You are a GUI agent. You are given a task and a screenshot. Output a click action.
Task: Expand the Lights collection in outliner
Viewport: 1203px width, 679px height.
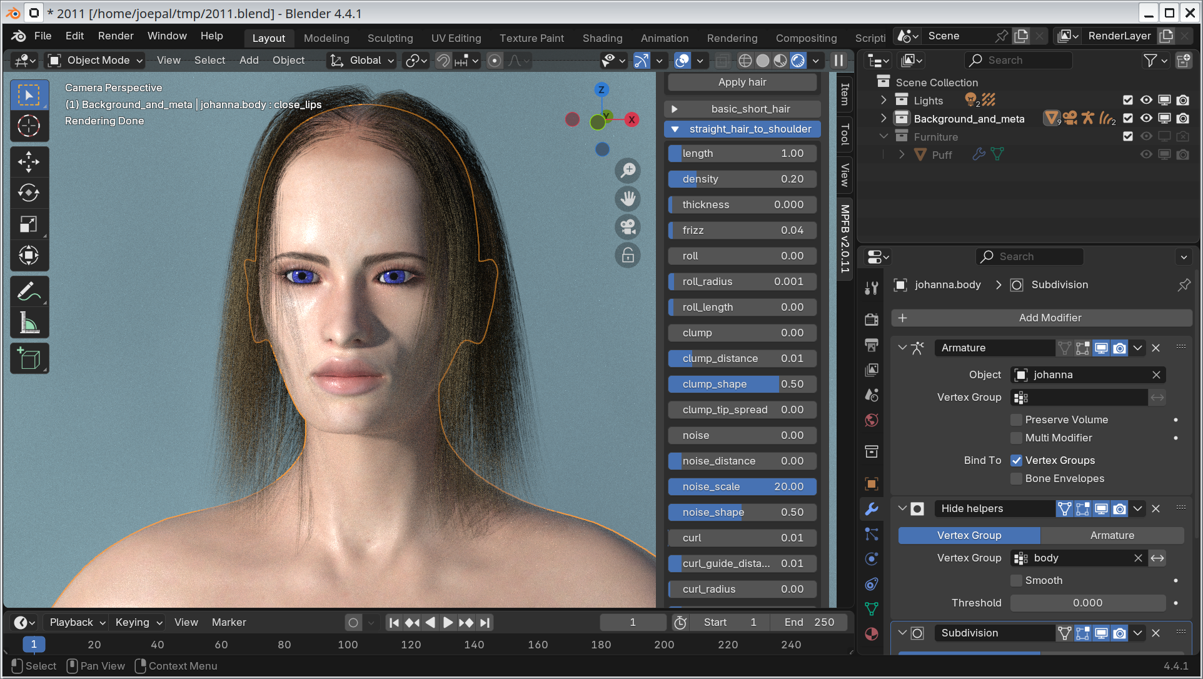(x=883, y=100)
